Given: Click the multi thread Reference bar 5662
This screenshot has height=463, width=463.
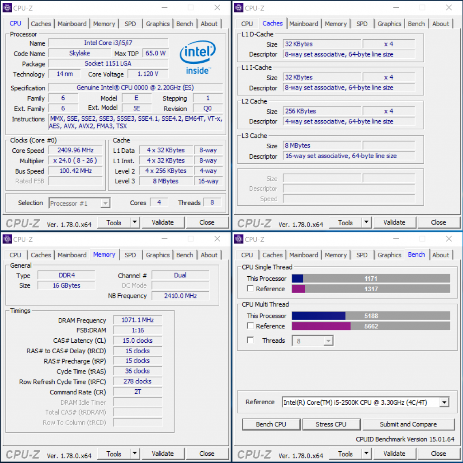Looking at the screenshot, I should (371, 326).
